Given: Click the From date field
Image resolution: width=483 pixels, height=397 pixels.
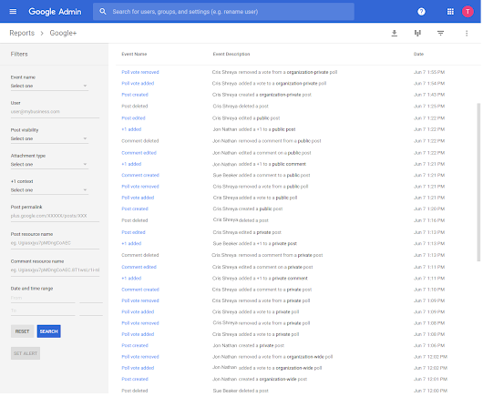Looking at the screenshot, I should pyautogui.click(x=43, y=298).
